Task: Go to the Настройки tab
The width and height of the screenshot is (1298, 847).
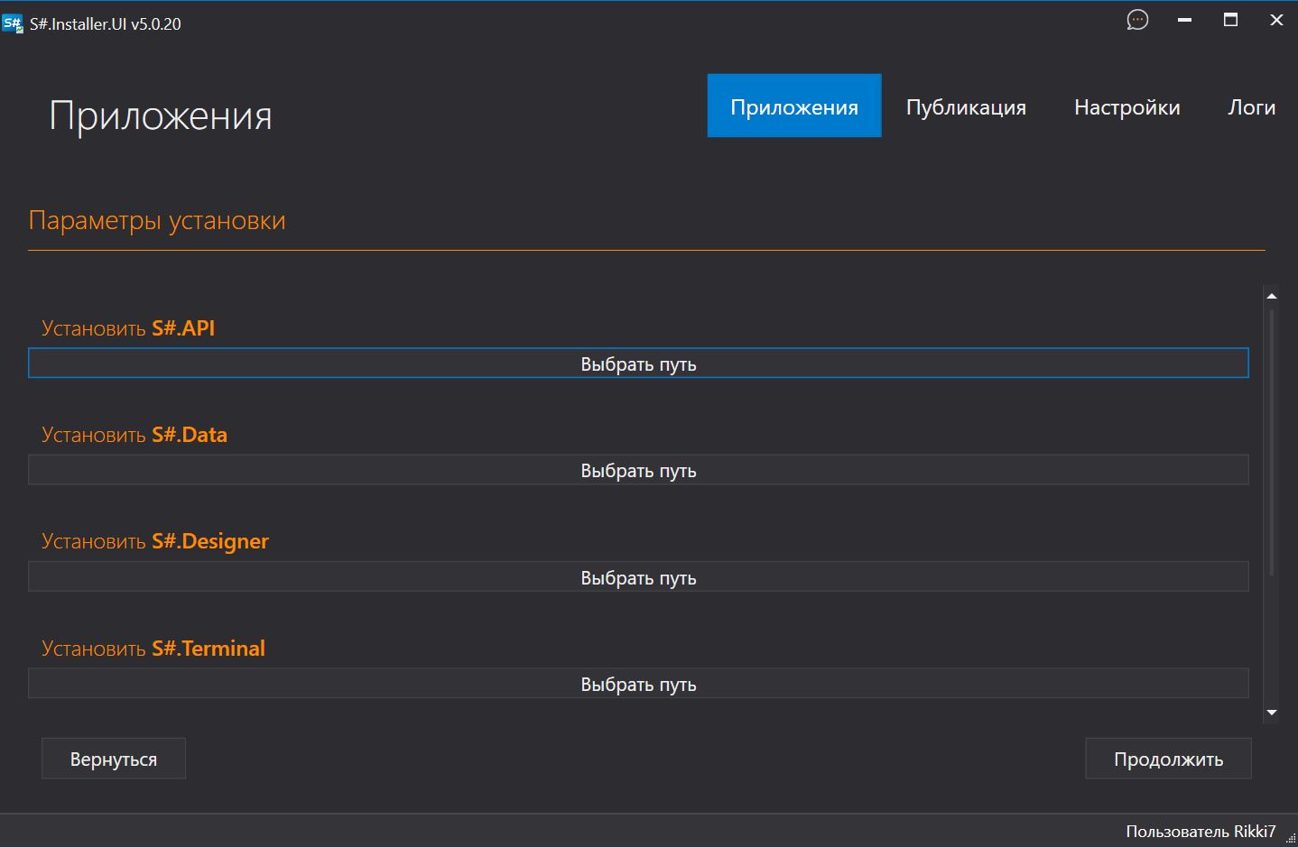Action: click(1127, 106)
